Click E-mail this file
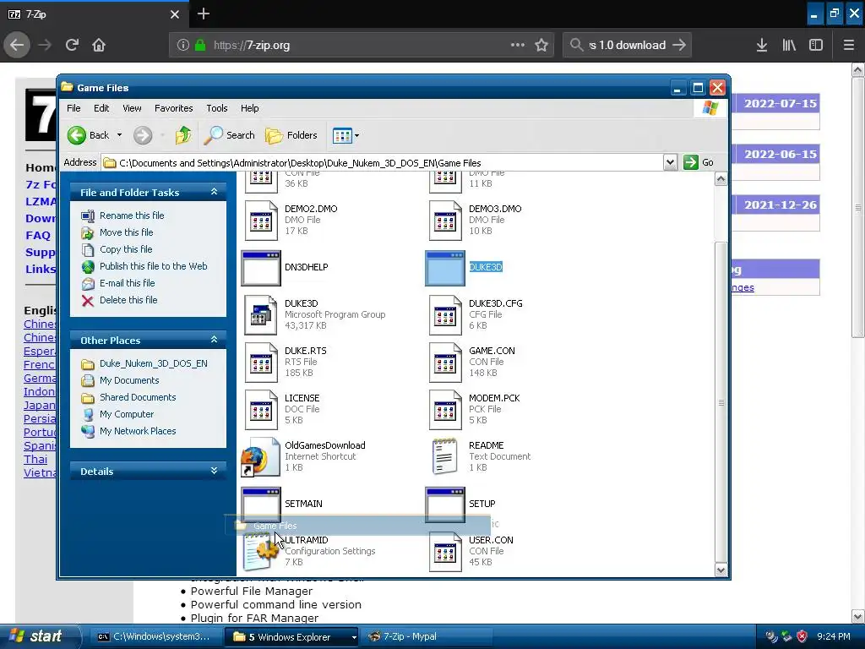The width and height of the screenshot is (865, 649). 127,283
